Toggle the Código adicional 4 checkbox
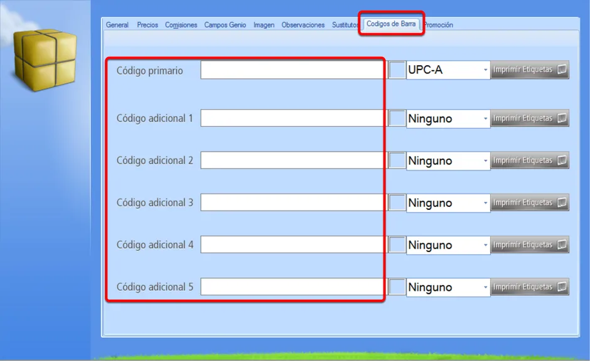The height and width of the screenshot is (361, 590). pos(397,244)
